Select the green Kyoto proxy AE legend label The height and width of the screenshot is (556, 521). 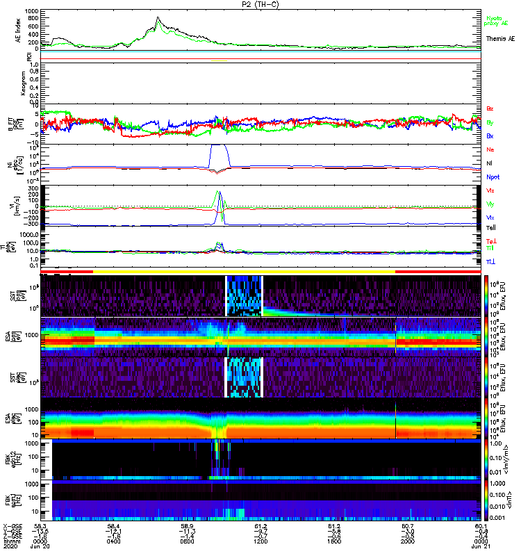coord(496,21)
